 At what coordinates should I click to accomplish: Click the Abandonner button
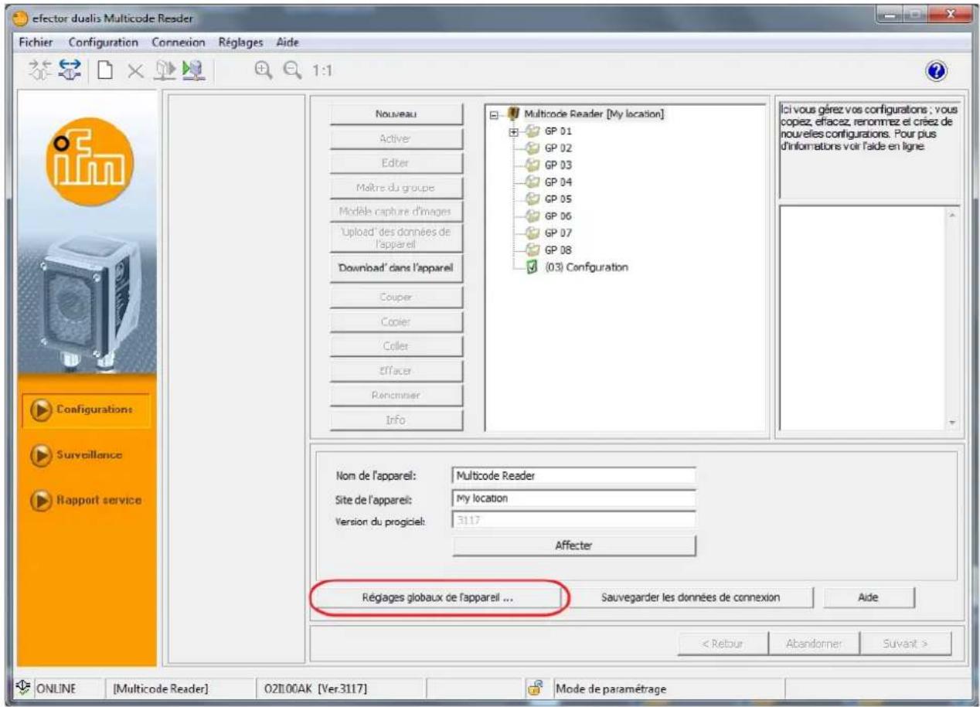coord(815,643)
